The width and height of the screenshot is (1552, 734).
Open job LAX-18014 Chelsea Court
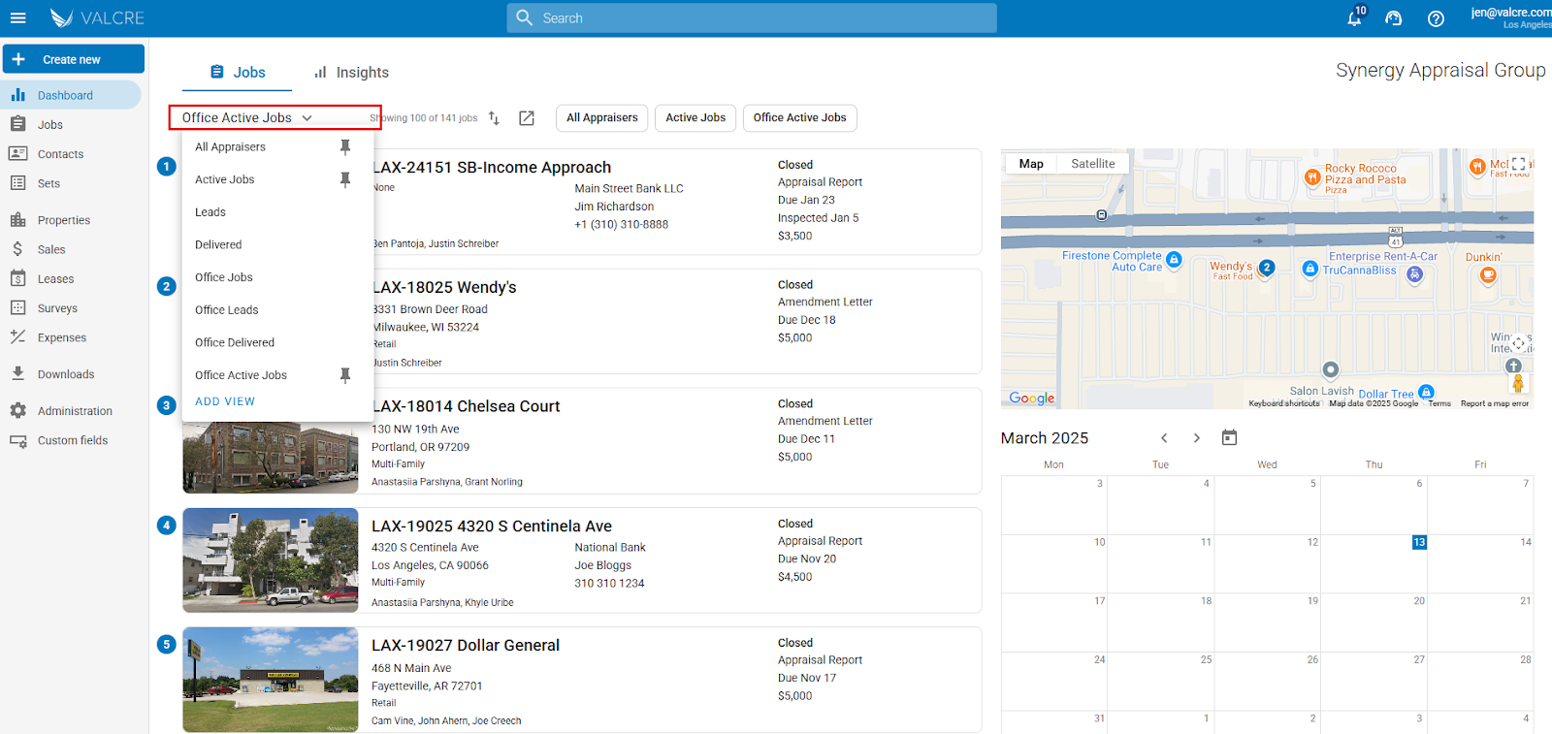(466, 406)
